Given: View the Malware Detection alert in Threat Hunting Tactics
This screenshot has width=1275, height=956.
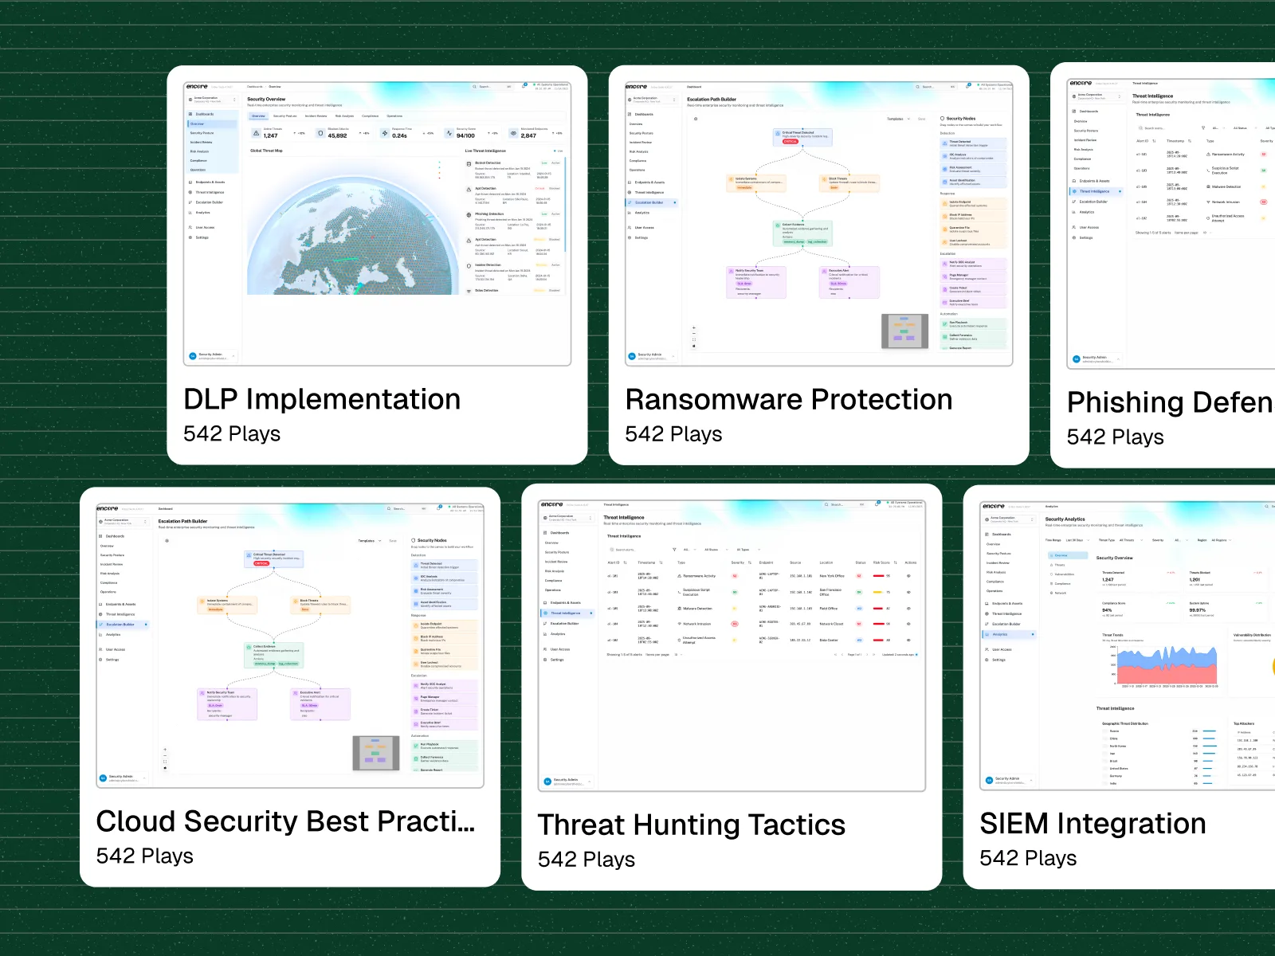Looking at the screenshot, I should 908,609.
